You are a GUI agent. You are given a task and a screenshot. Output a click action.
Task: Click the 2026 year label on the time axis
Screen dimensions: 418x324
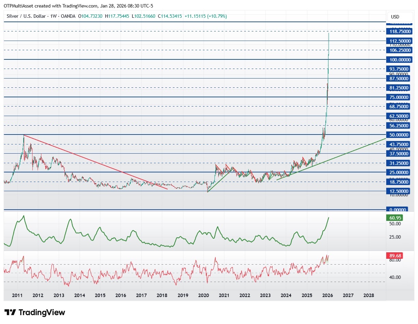tap(328, 295)
